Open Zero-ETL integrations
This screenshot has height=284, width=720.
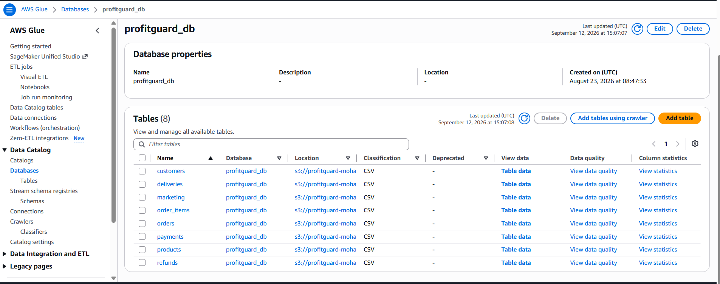pyautogui.click(x=39, y=138)
